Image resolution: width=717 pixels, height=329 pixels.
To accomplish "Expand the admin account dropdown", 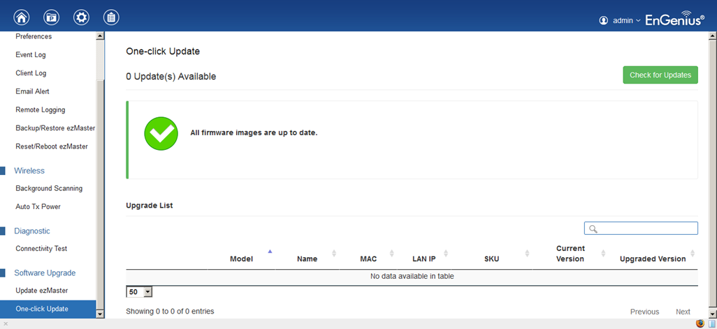I will (626, 20).
